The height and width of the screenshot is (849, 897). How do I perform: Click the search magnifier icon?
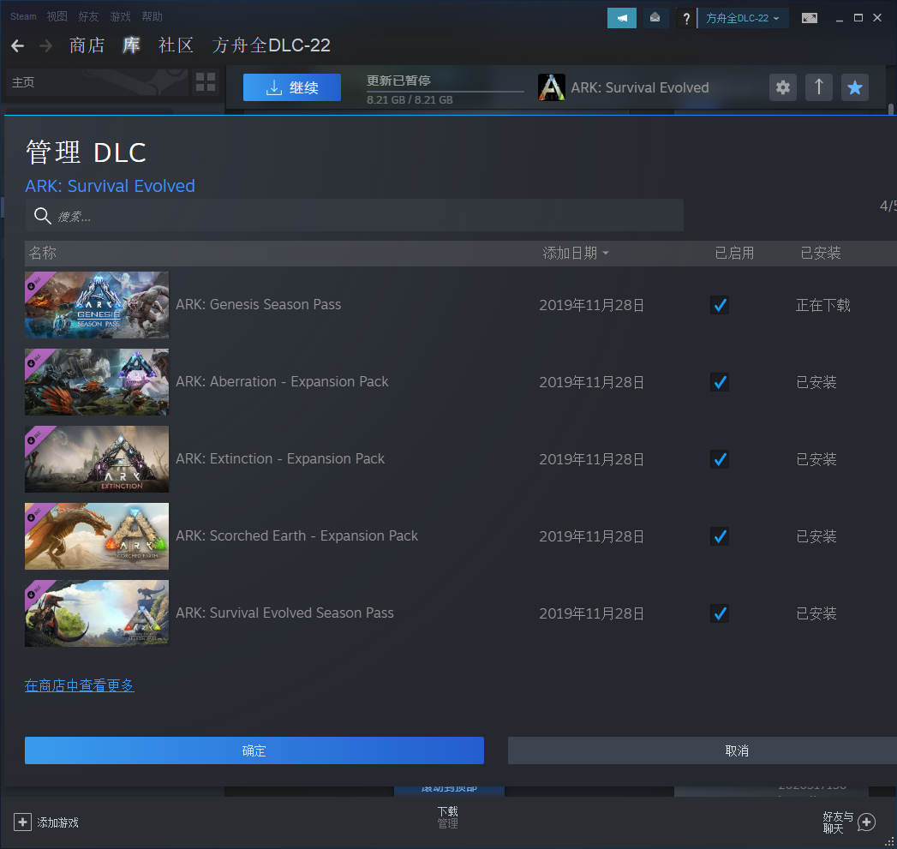point(42,216)
